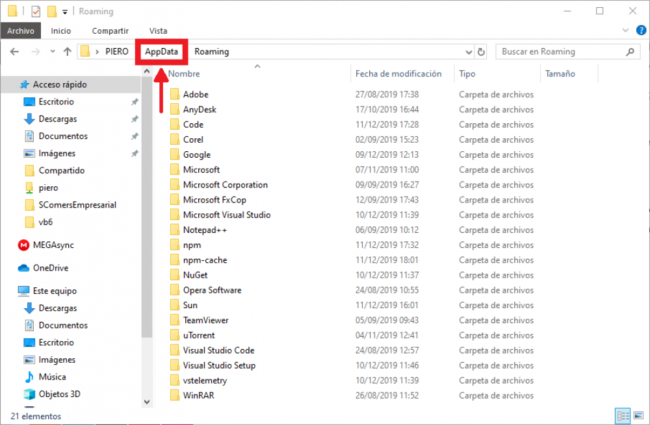650x425 pixels.
Task: Sort by Fecha de modificación column
Action: [398, 74]
